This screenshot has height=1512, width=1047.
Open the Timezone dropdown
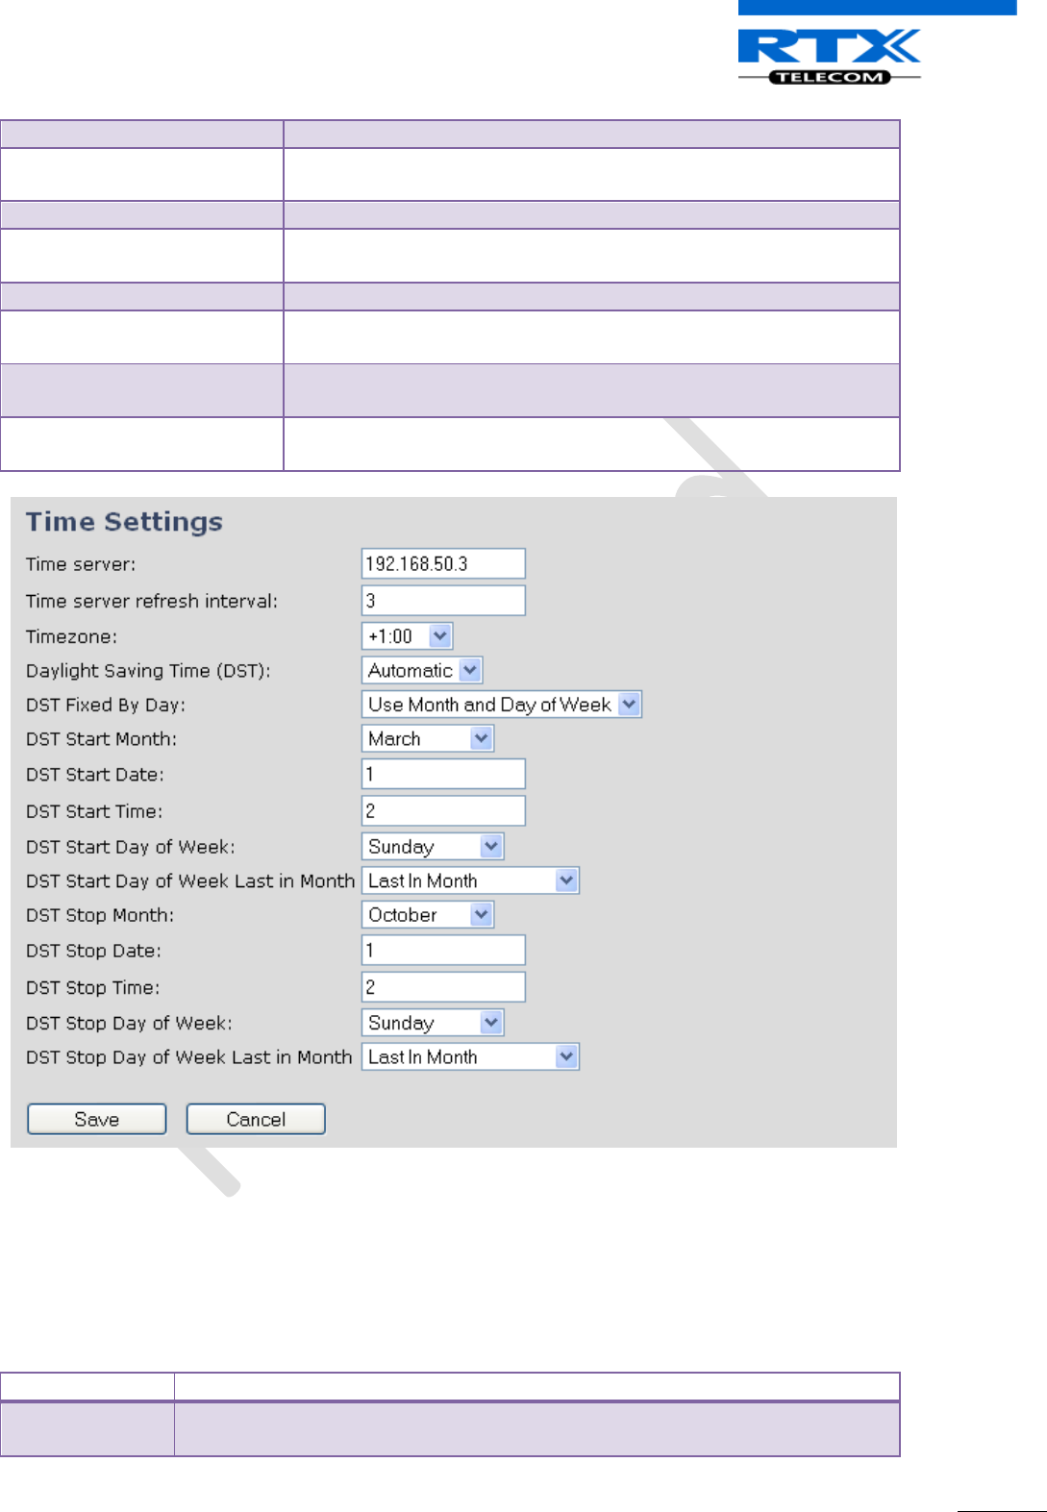point(407,635)
